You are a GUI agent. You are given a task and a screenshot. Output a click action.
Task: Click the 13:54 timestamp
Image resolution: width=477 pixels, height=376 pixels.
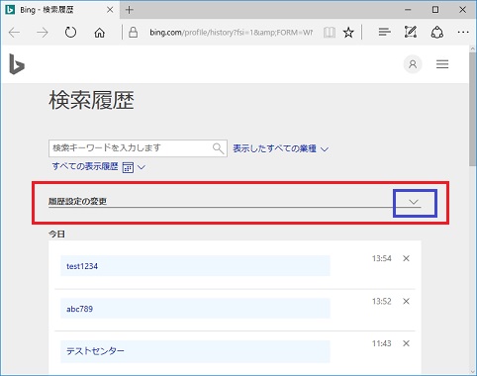[x=382, y=258]
